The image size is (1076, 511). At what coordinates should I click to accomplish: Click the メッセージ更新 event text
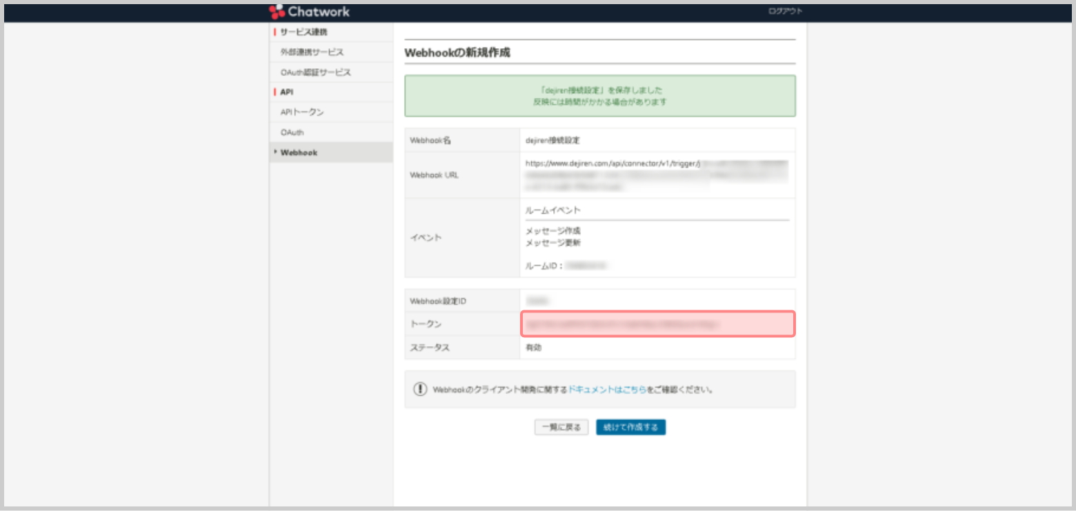(x=553, y=243)
